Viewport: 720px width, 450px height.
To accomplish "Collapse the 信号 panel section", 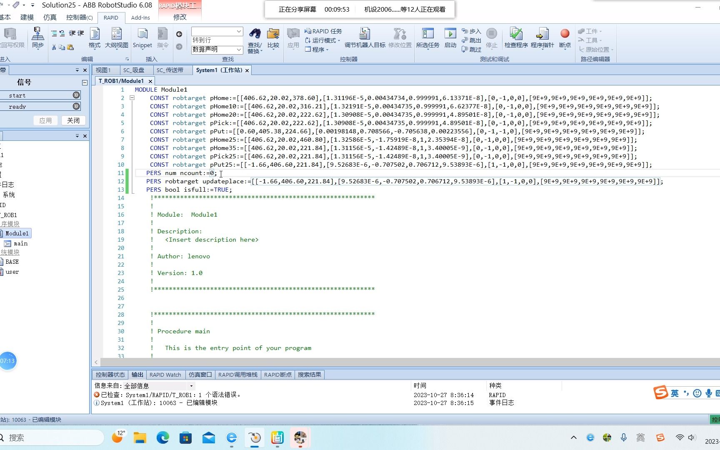I will 85,82.
